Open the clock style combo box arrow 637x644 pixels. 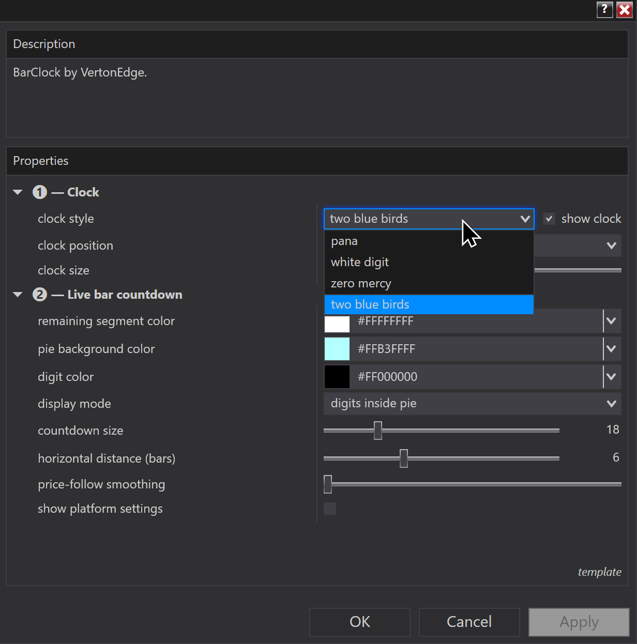(525, 219)
